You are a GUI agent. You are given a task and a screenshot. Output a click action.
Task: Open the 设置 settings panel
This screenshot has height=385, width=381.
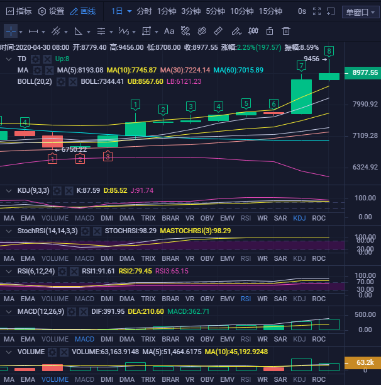pyautogui.click(x=51, y=11)
